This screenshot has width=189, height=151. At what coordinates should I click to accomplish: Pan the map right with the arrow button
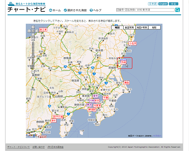click(x=37, y=31)
